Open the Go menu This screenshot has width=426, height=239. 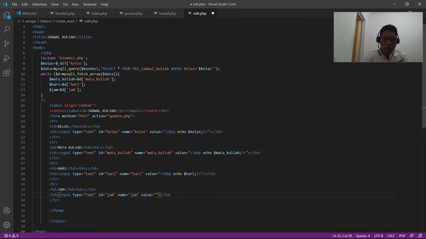click(x=65, y=4)
